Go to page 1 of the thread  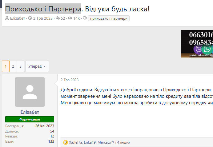point(6,66)
